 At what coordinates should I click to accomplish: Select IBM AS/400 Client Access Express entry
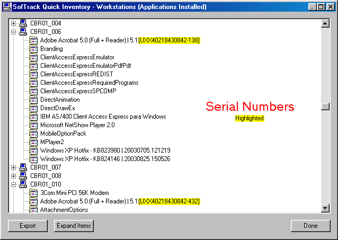click(x=103, y=117)
